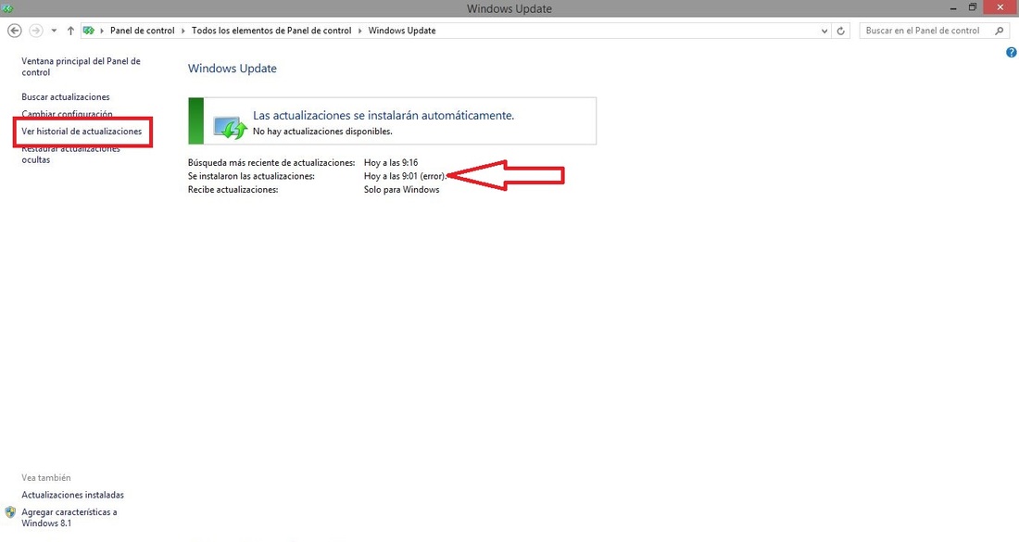The image size is (1019, 542).
Task: Click the search magnifier icon
Action: click(1000, 31)
